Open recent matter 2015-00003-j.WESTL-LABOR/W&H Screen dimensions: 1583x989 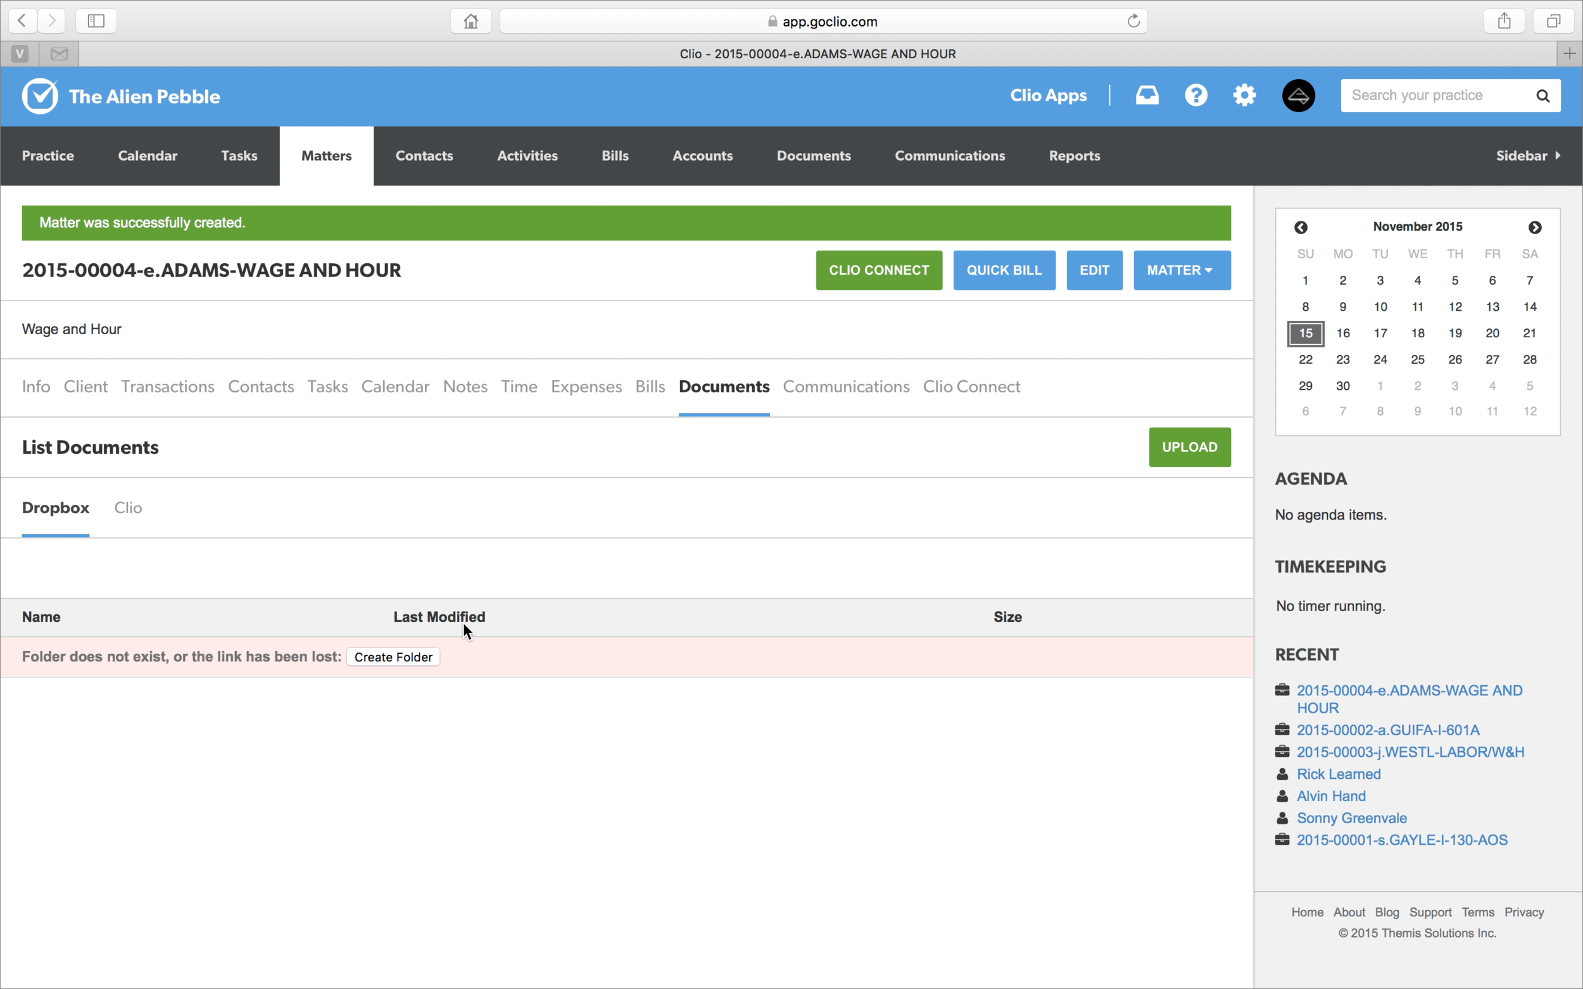[x=1410, y=752]
